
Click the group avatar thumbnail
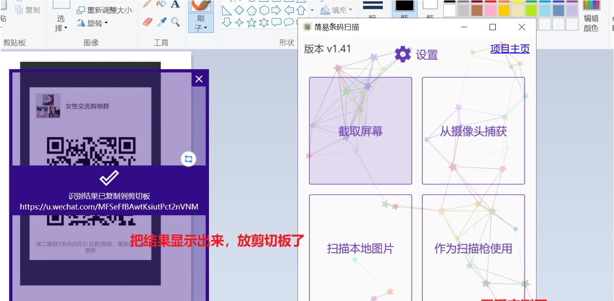48,106
